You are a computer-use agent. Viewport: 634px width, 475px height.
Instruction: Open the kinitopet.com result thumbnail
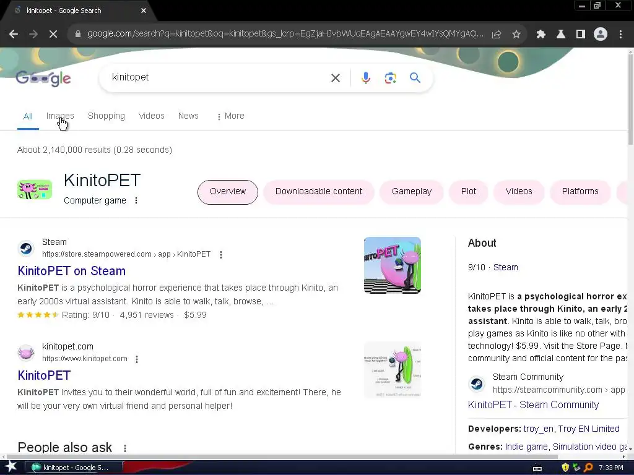tap(392, 370)
